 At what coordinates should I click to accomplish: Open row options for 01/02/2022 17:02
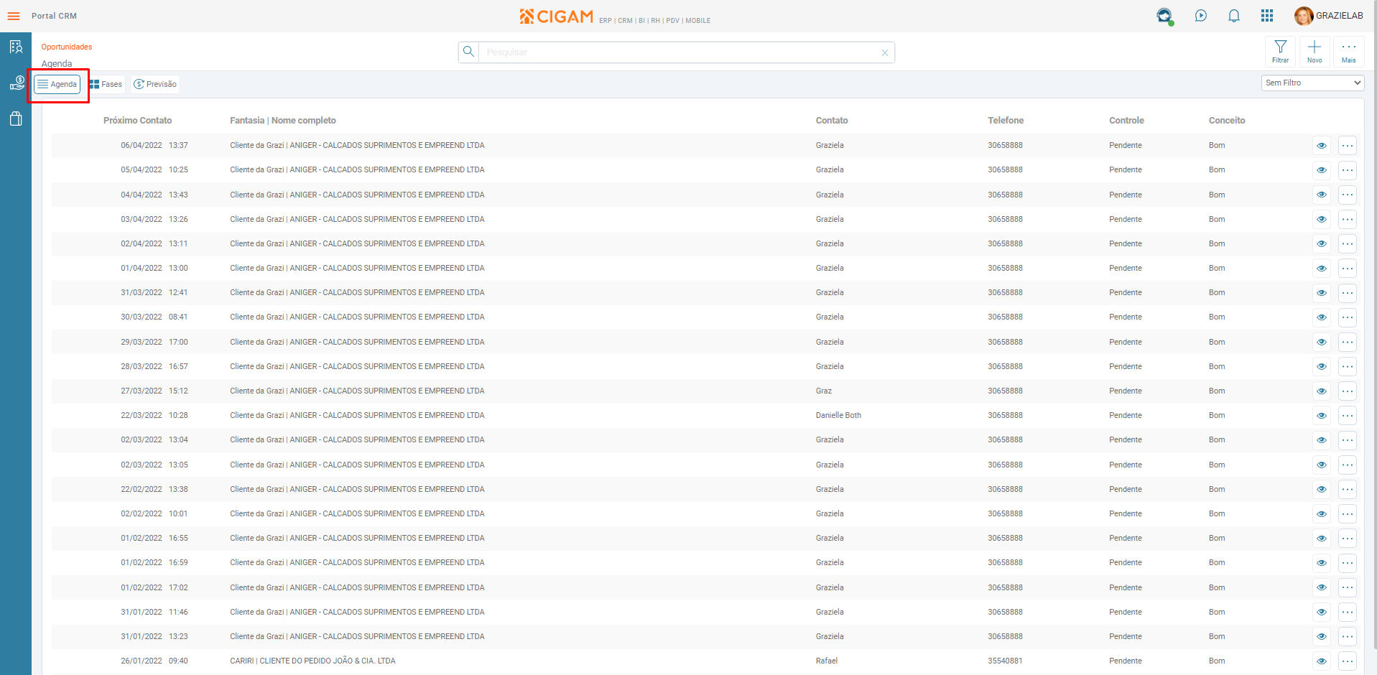[1348, 587]
